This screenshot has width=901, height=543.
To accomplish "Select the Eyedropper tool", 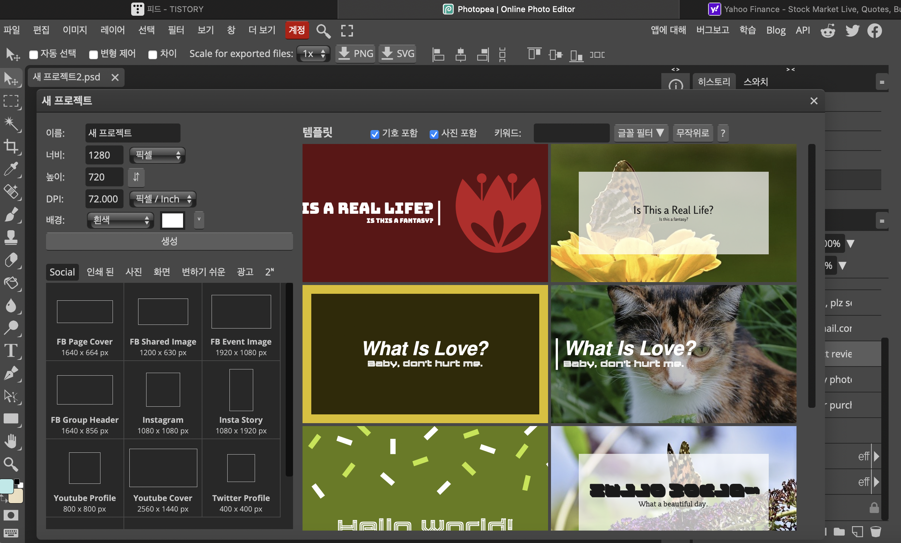I will 11,169.
